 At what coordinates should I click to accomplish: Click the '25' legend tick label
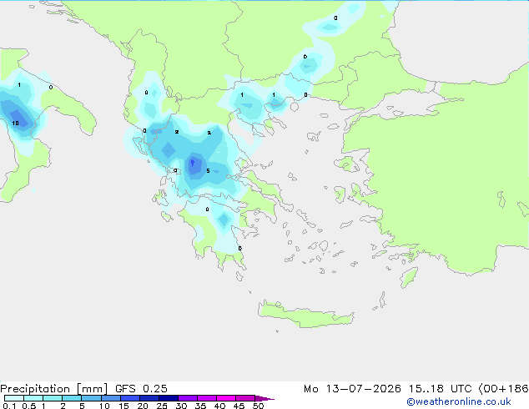tap(162, 406)
